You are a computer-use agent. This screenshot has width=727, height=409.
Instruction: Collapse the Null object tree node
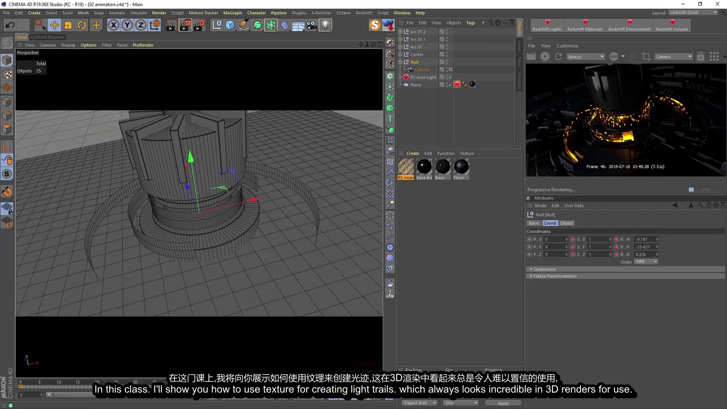(400, 62)
